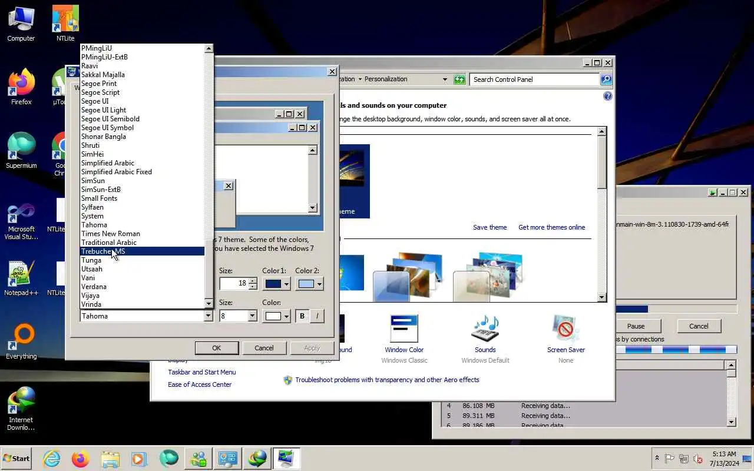Collapse the Tahoma font combo box arrow
754x471 pixels.
pos(208,316)
